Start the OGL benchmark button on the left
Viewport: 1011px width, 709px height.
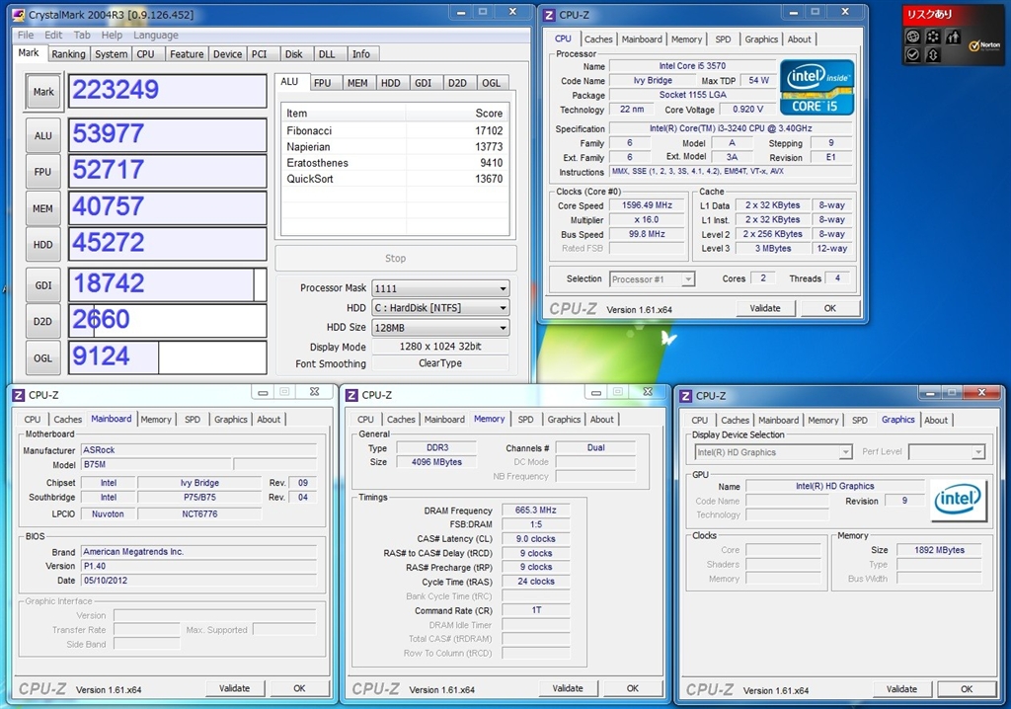tap(43, 358)
